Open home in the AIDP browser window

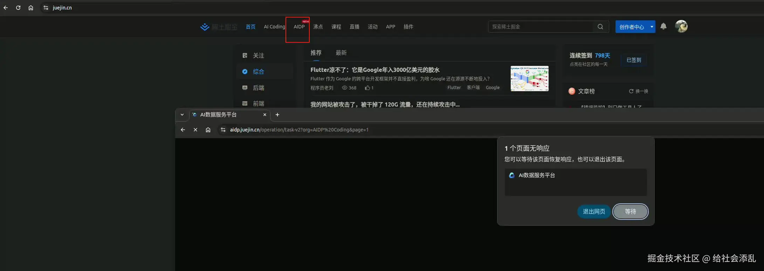208,130
